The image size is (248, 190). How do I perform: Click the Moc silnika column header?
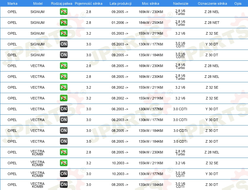(x=151, y=3)
